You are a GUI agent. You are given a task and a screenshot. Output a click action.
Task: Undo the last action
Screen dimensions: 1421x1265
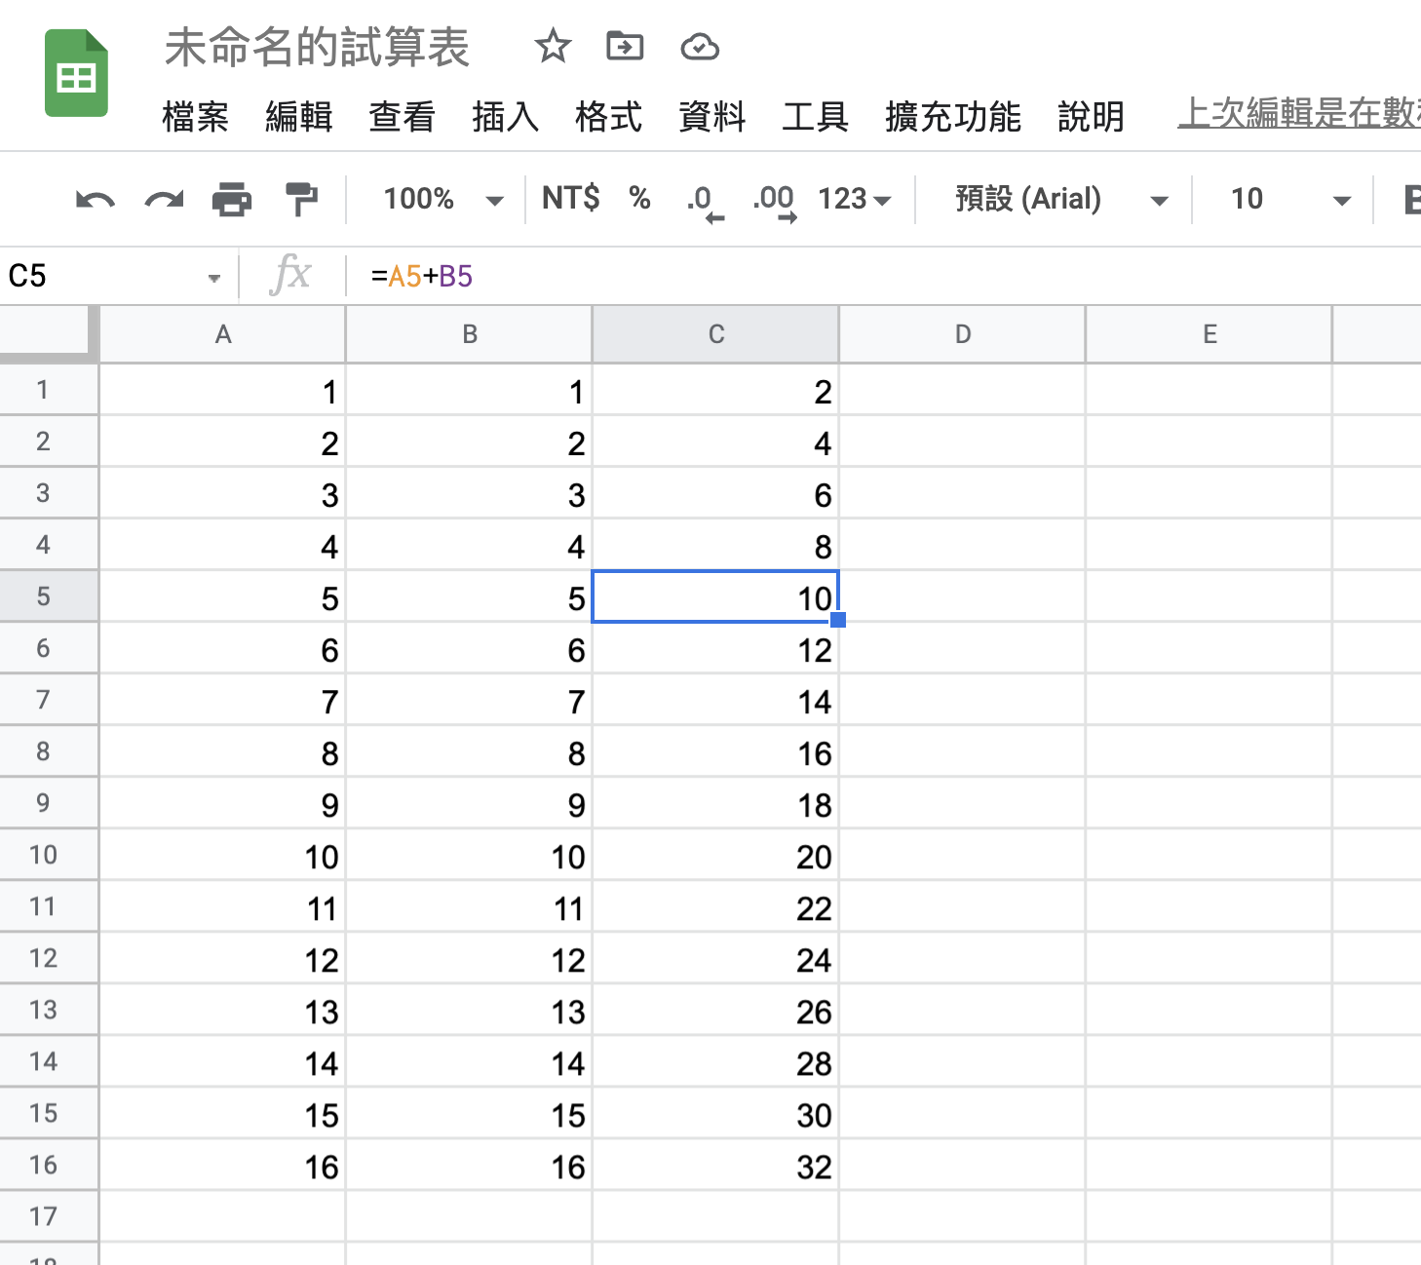pos(95,200)
